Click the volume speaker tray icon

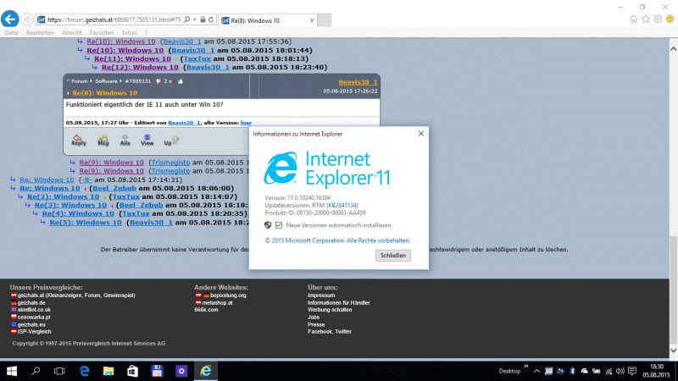point(620,371)
